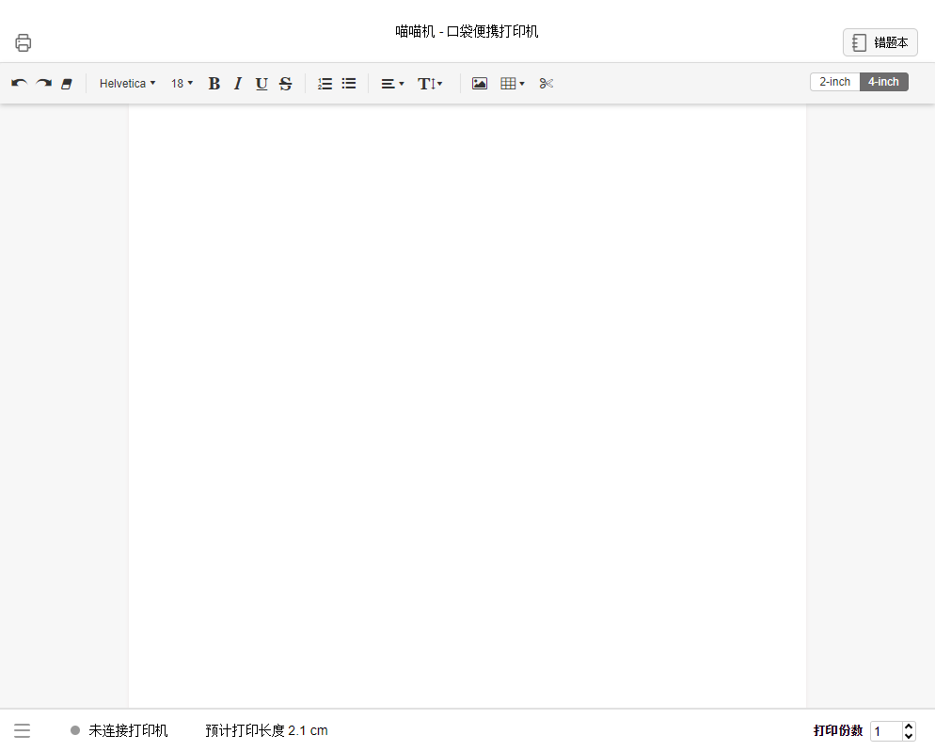Open the Helvetica font dropdown
The image size is (935, 751).
[128, 84]
